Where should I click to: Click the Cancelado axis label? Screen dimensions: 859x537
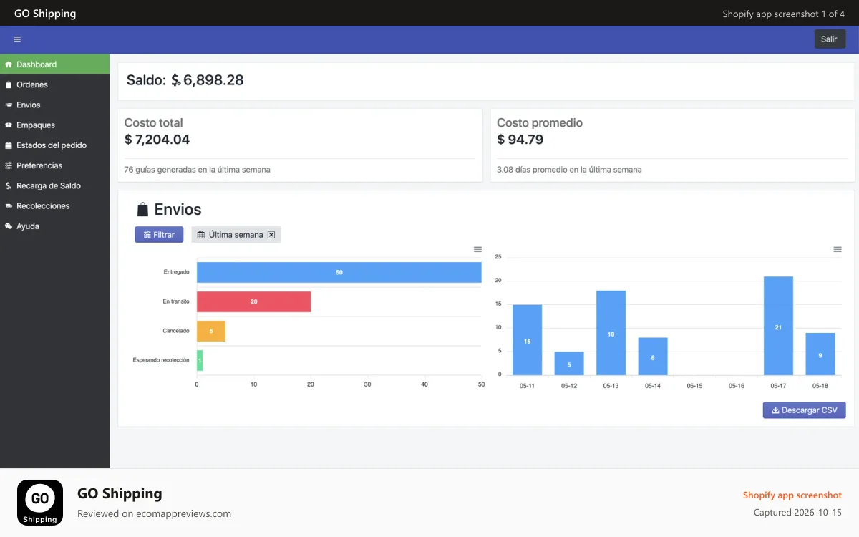point(176,331)
